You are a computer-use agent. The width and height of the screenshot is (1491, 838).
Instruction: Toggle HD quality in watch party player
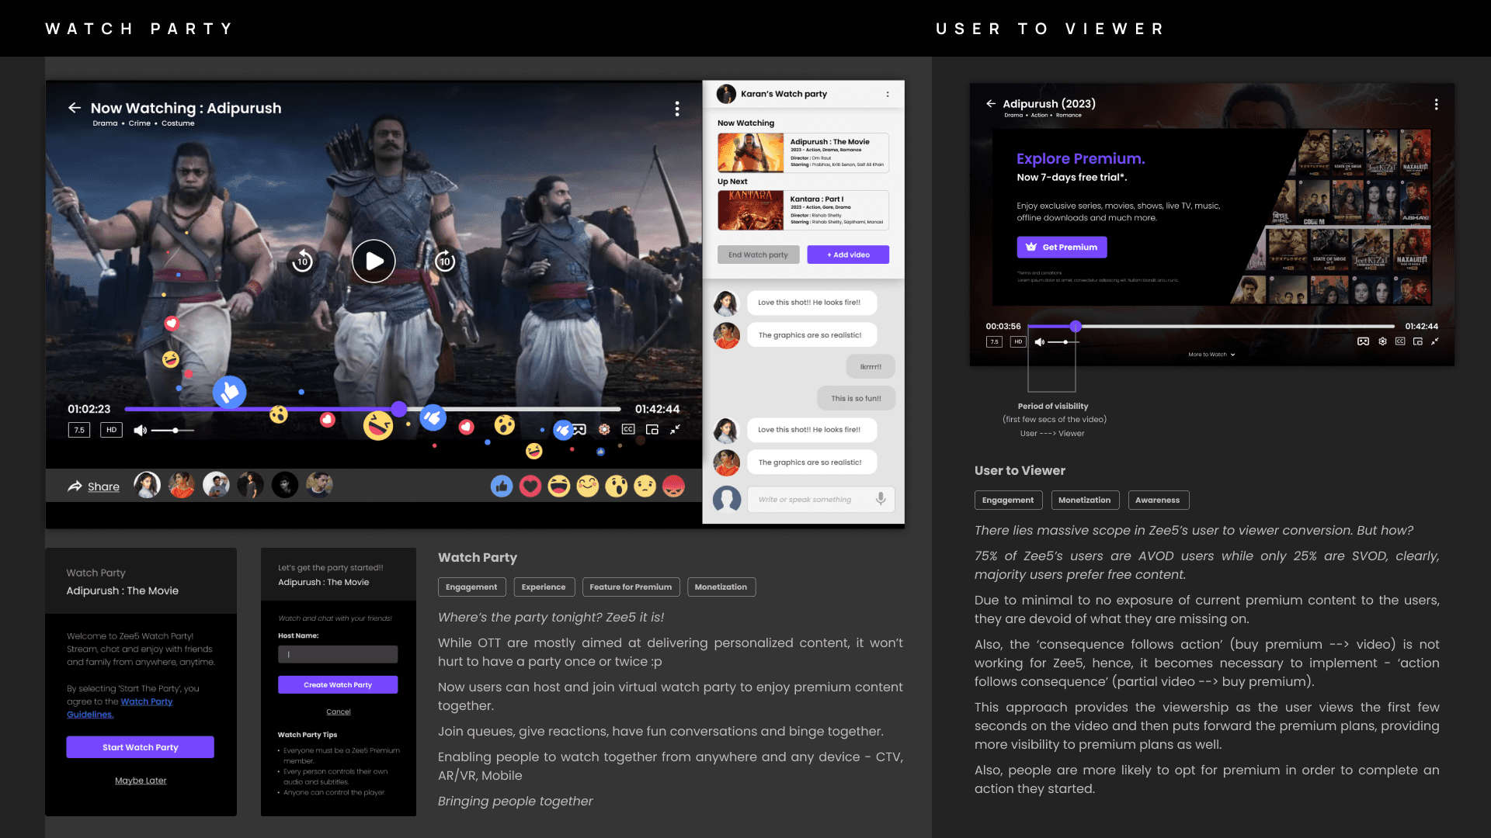coord(112,430)
